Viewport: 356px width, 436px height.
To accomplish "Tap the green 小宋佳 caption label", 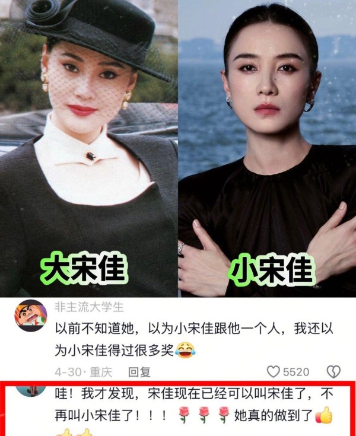I will [x=272, y=270].
